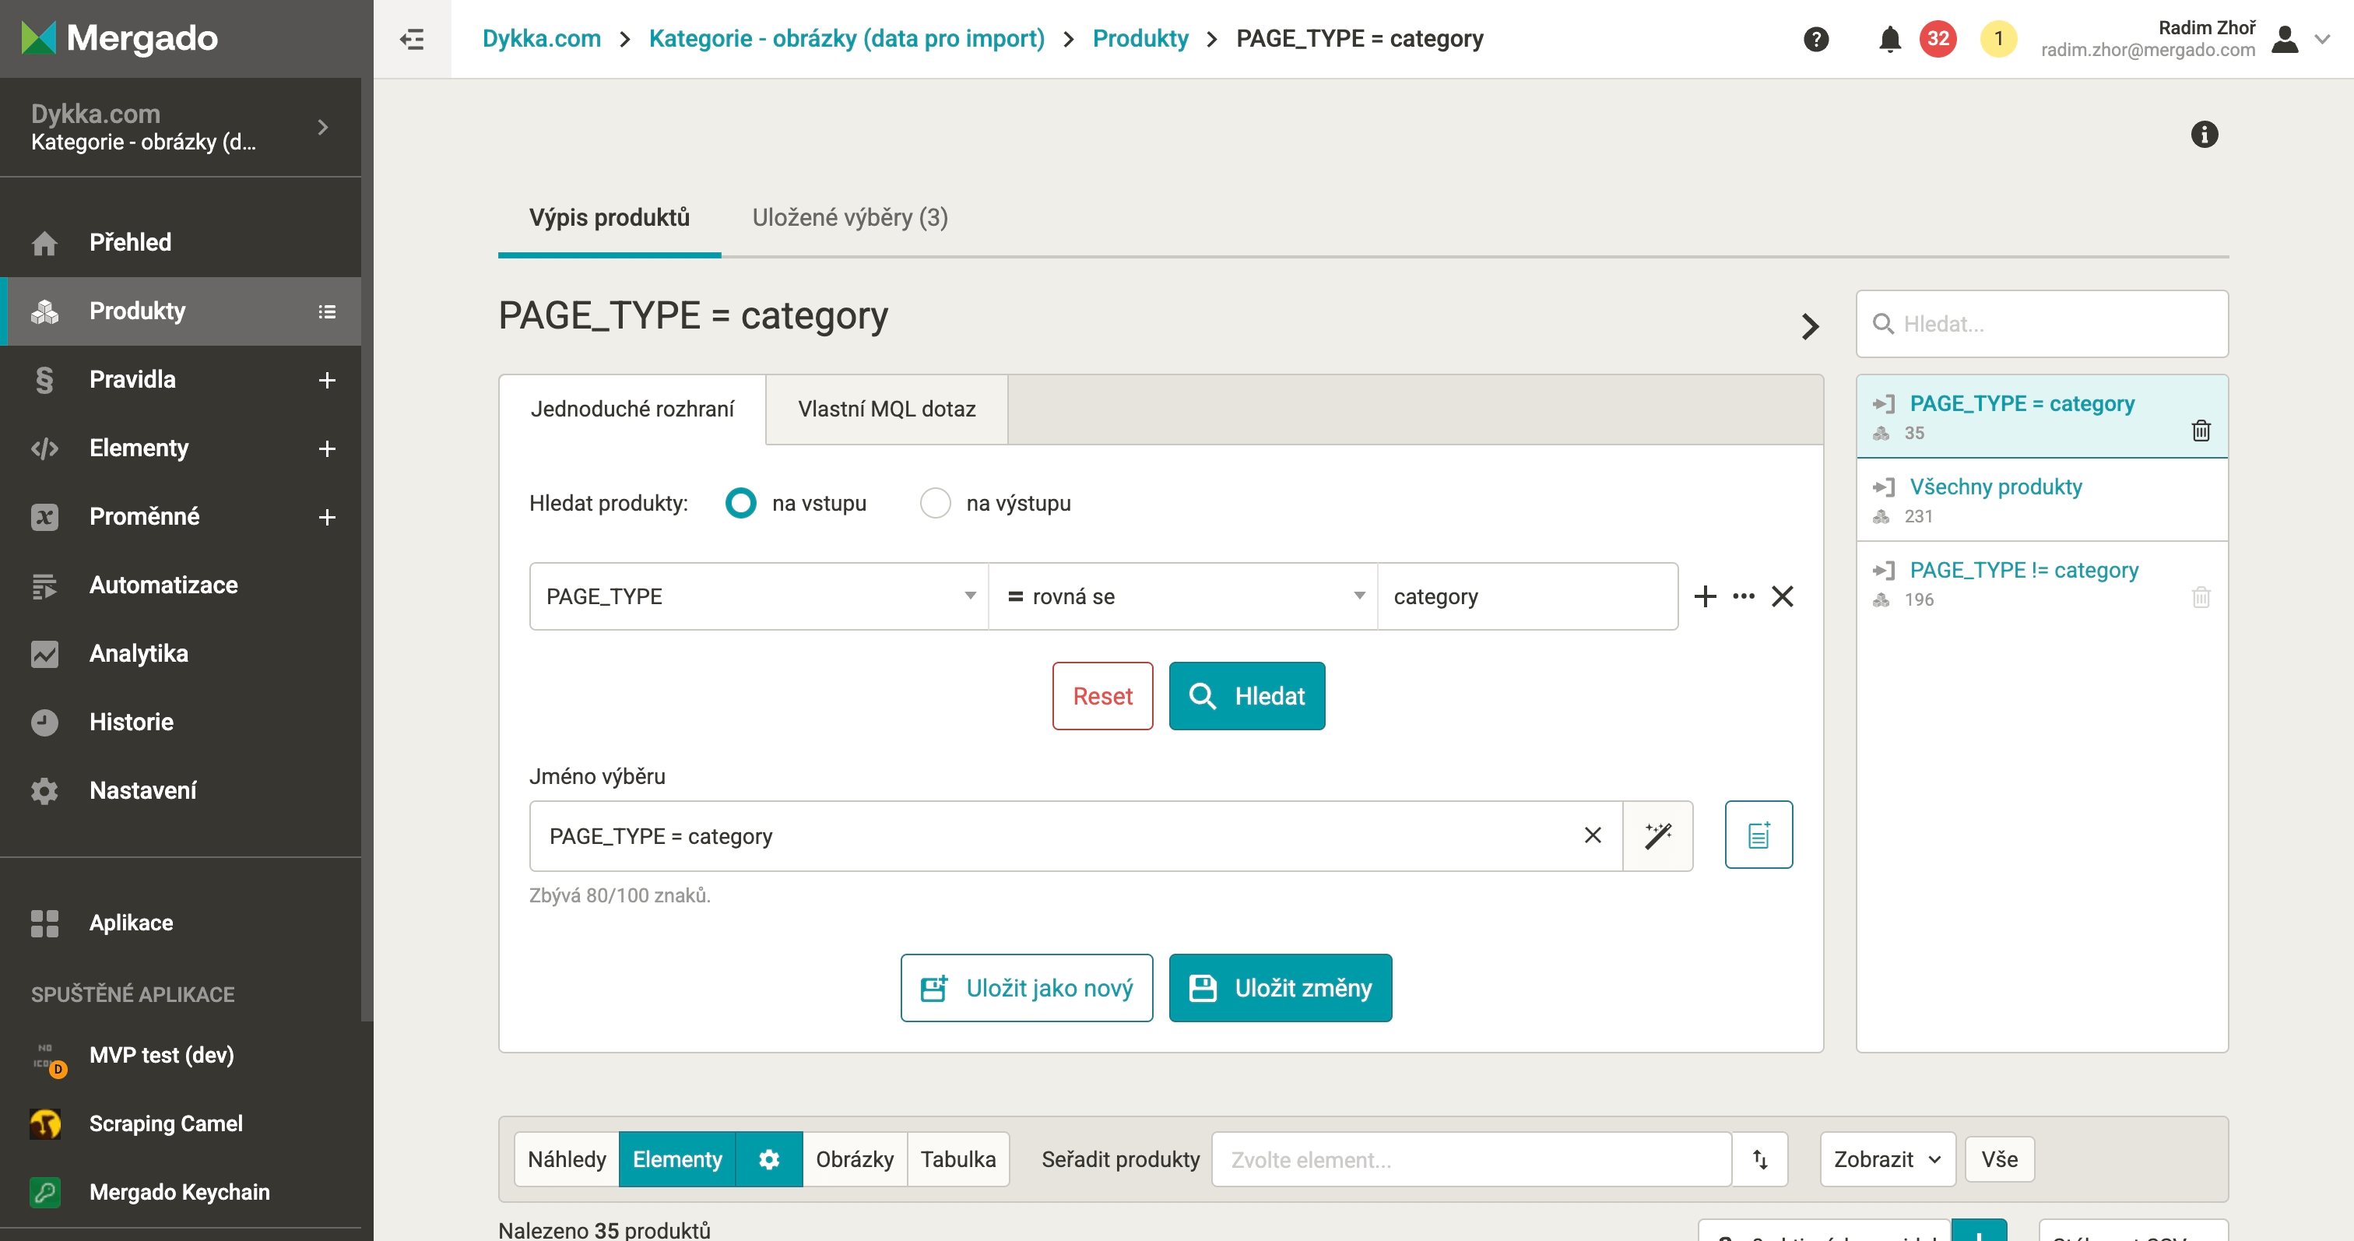Expand the Zobrazit dropdown
The width and height of the screenshot is (2354, 1241).
pyautogui.click(x=1886, y=1158)
